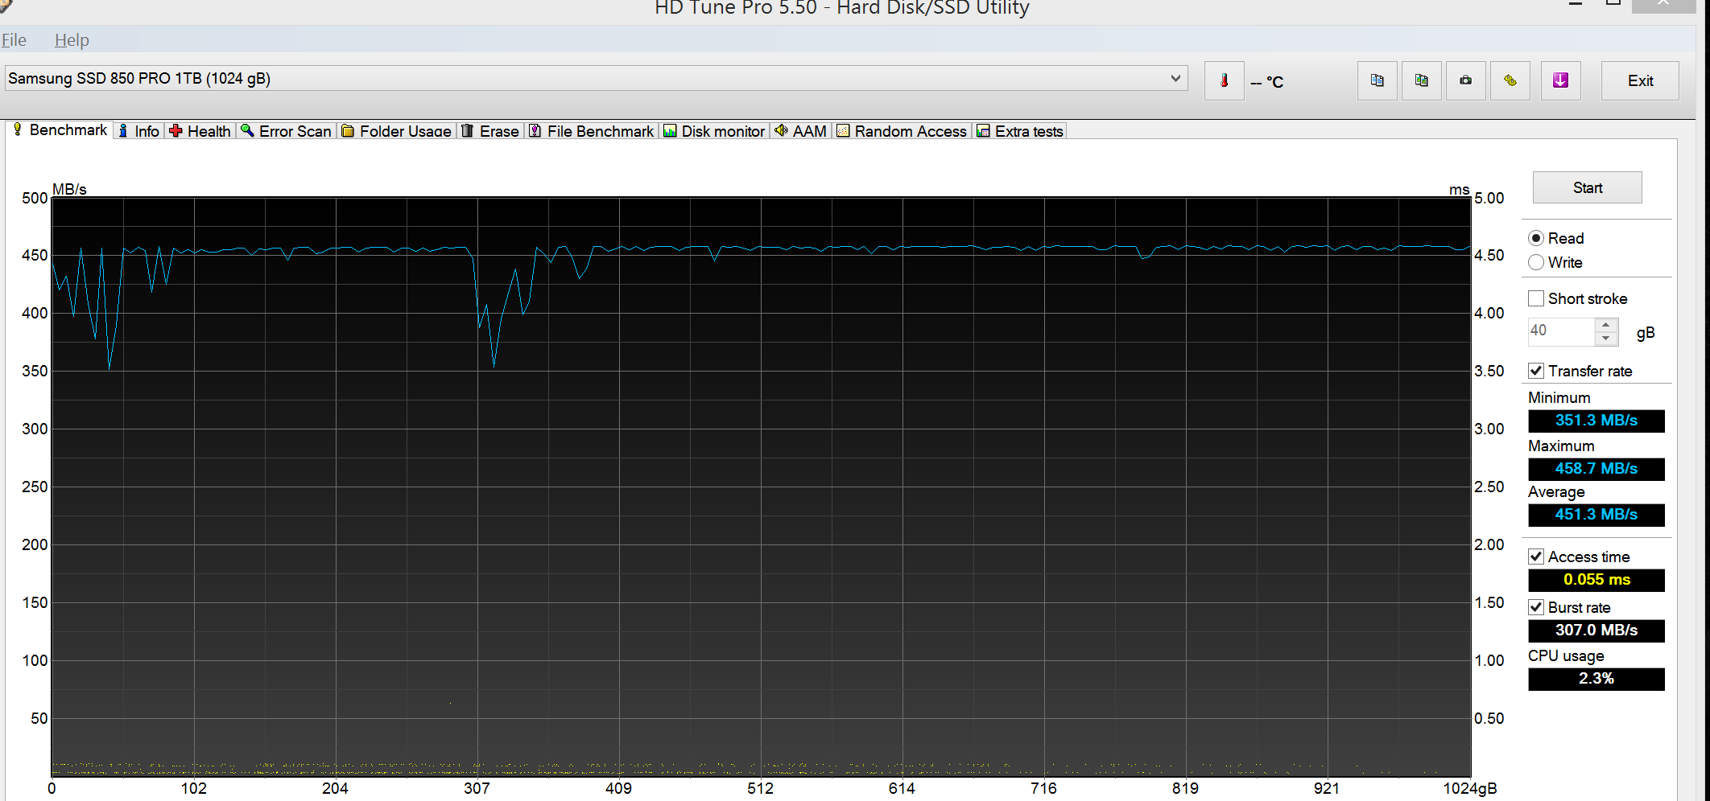Open the options wrench icon
Viewport: 1710px width, 801px height.
coord(1510,80)
